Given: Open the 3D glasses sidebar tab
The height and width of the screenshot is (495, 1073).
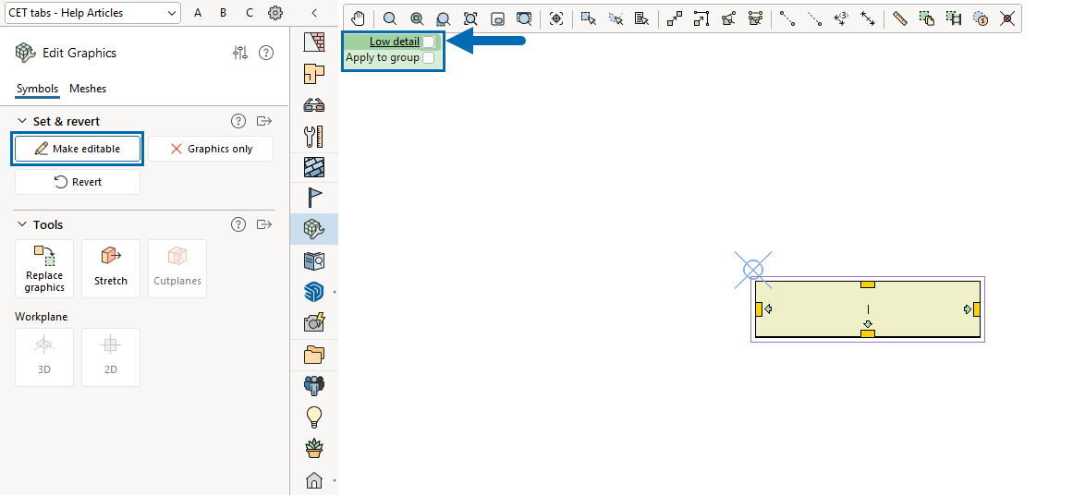Looking at the screenshot, I should point(313,104).
